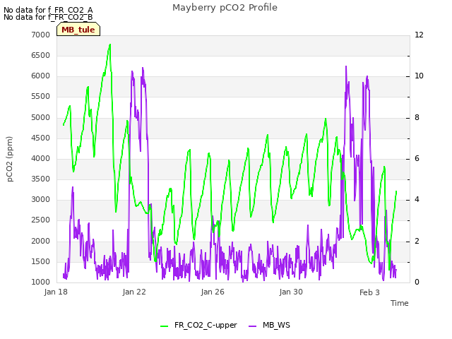Click the Jan 30 x-axis tick label

pyautogui.click(x=291, y=292)
